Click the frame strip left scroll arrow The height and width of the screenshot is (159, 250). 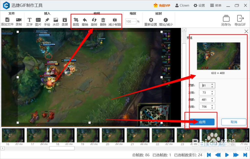pyautogui.click(x=2, y=148)
